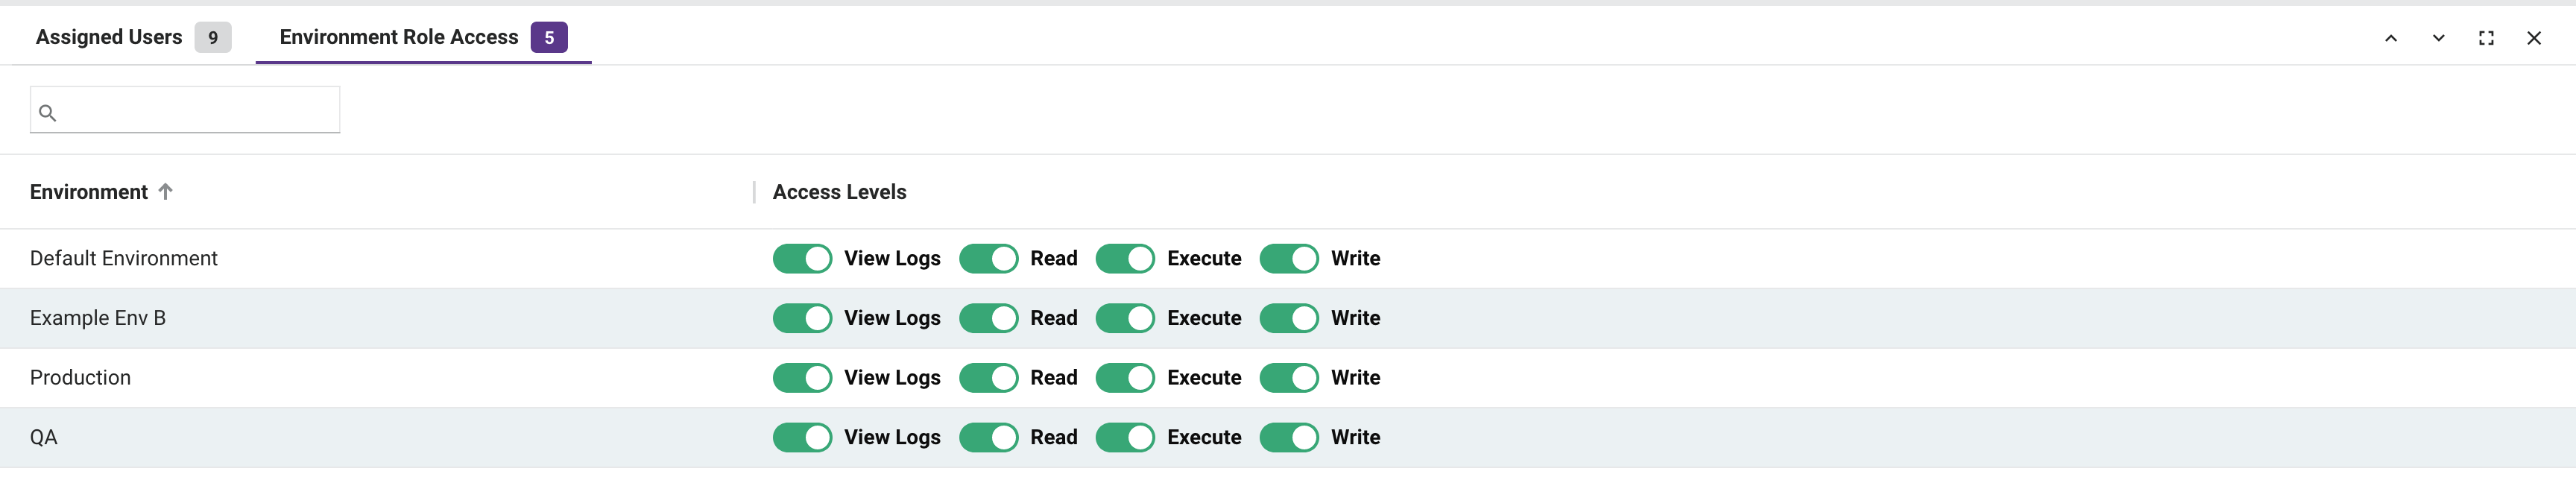Image resolution: width=2576 pixels, height=477 pixels.
Task: Sort by Environment column header
Action: [x=89, y=192]
